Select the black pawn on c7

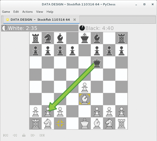point(60,50)
